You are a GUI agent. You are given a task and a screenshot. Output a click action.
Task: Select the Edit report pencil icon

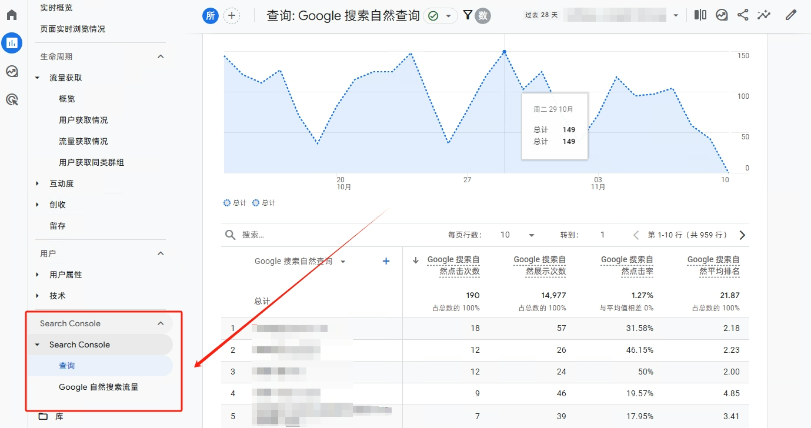pyautogui.click(x=790, y=14)
